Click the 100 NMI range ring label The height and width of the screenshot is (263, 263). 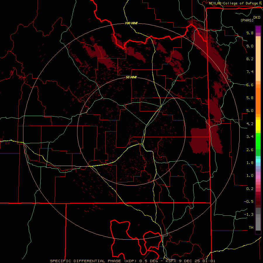(131, 23)
